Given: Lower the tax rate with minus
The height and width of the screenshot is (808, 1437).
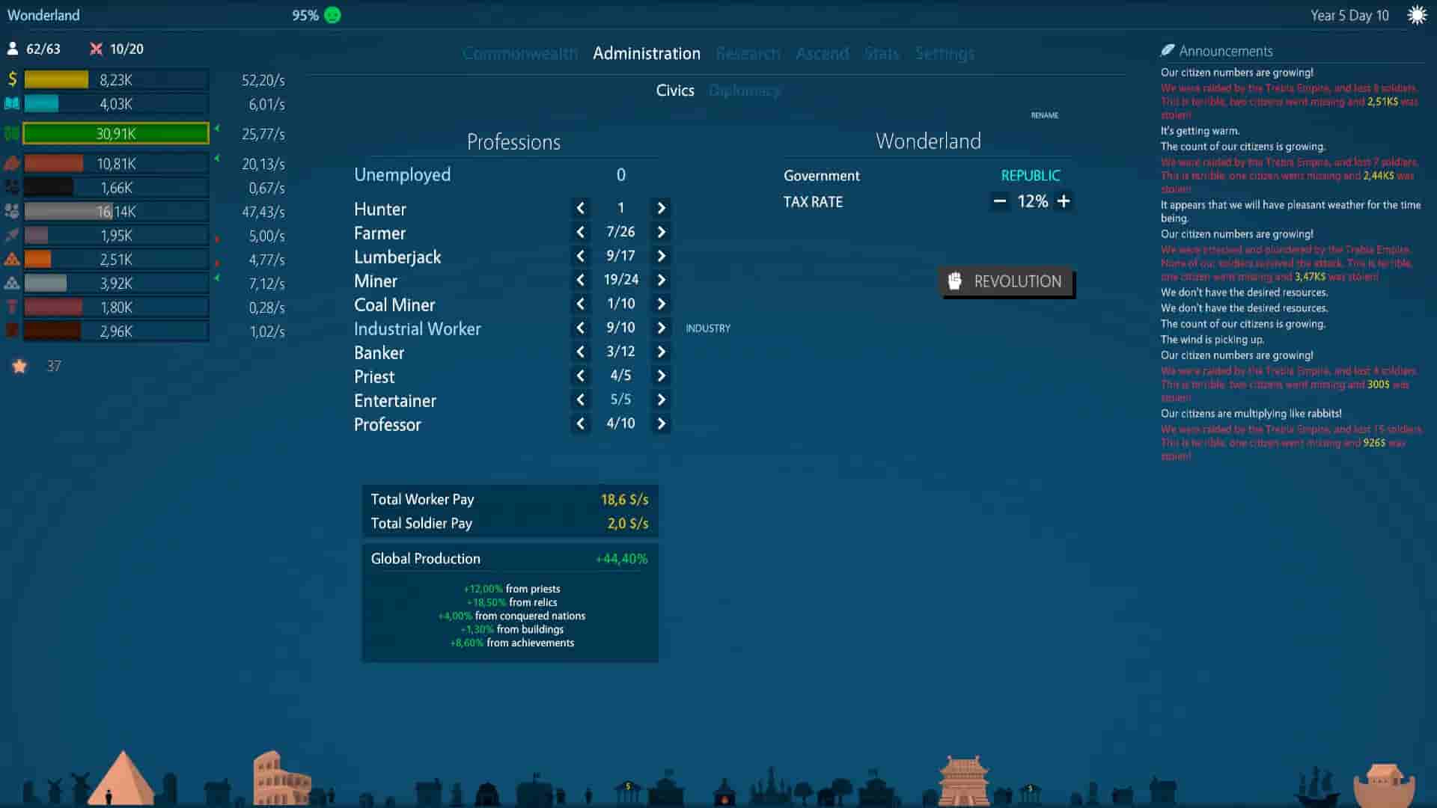Looking at the screenshot, I should pos(999,201).
